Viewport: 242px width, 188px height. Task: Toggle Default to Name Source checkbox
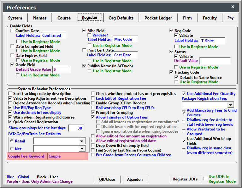[176, 77]
